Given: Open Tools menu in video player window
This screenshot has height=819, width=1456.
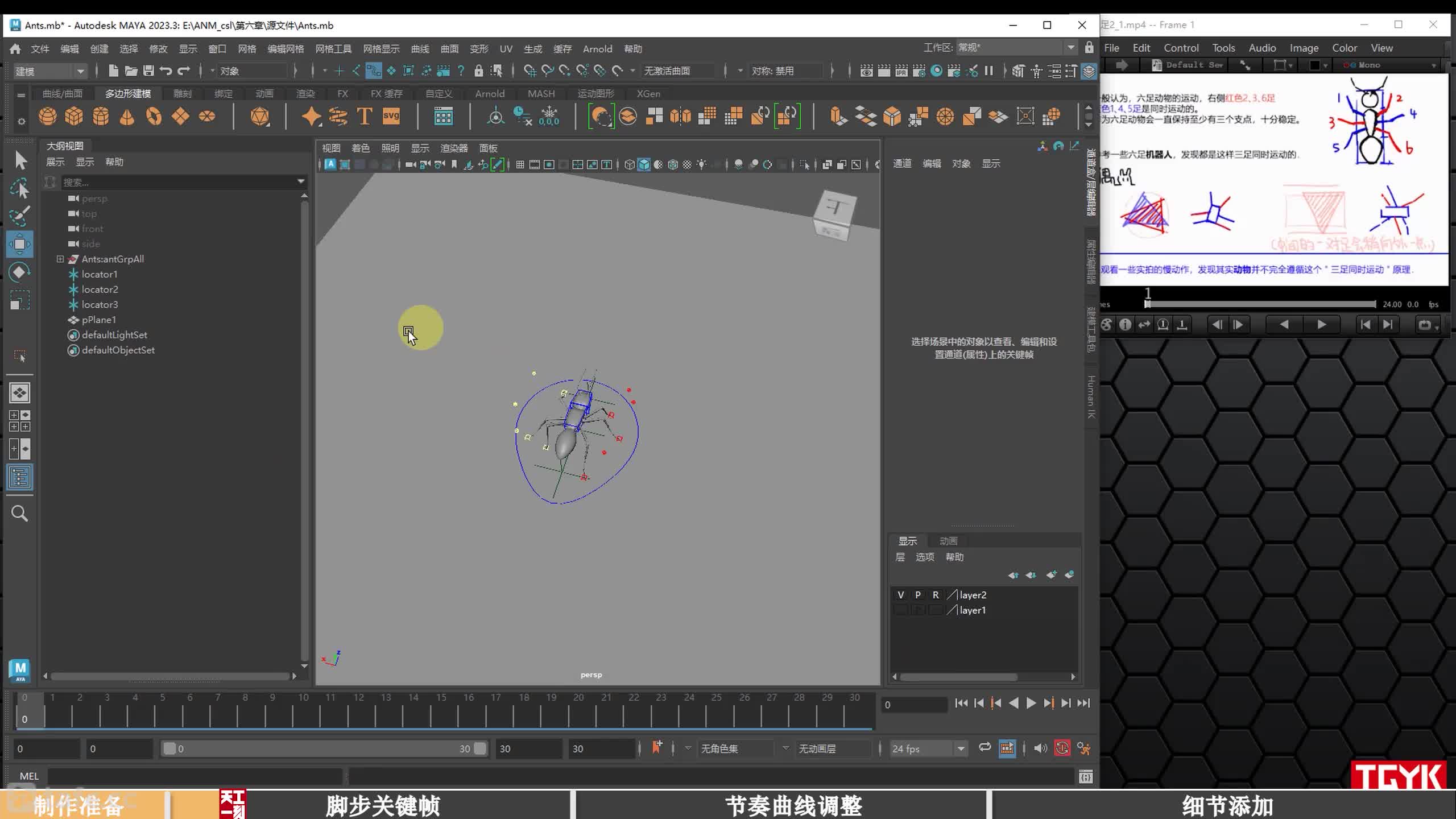Looking at the screenshot, I should [1223, 48].
